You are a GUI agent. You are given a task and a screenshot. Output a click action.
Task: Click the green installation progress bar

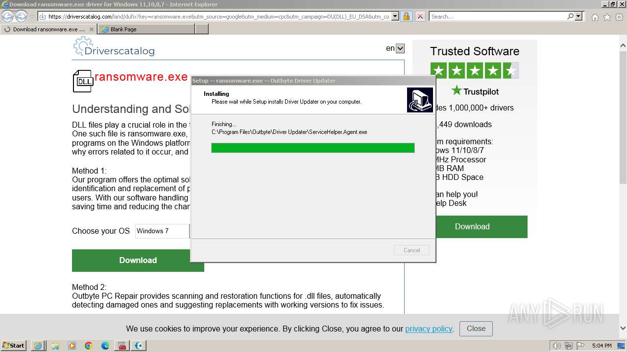[x=313, y=148]
